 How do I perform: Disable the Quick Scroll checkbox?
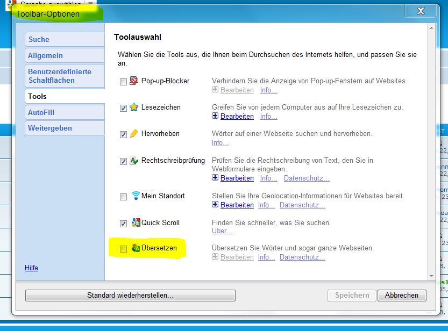pos(123,224)
